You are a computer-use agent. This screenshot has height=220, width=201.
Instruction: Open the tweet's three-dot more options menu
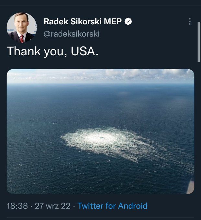(x=190, y=21)
